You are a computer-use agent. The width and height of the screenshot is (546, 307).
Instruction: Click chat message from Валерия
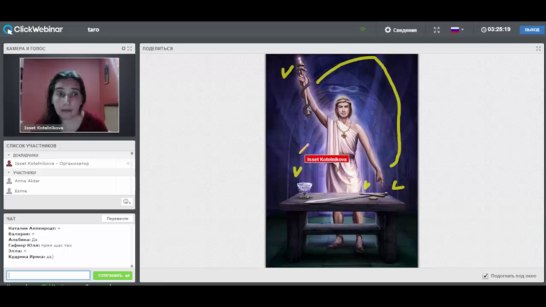pos(21,234)
